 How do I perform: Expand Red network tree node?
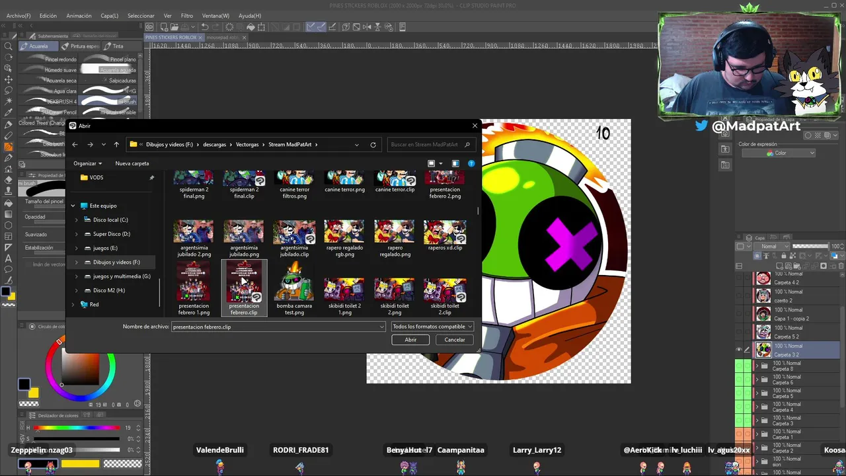(x=73, y=304)
